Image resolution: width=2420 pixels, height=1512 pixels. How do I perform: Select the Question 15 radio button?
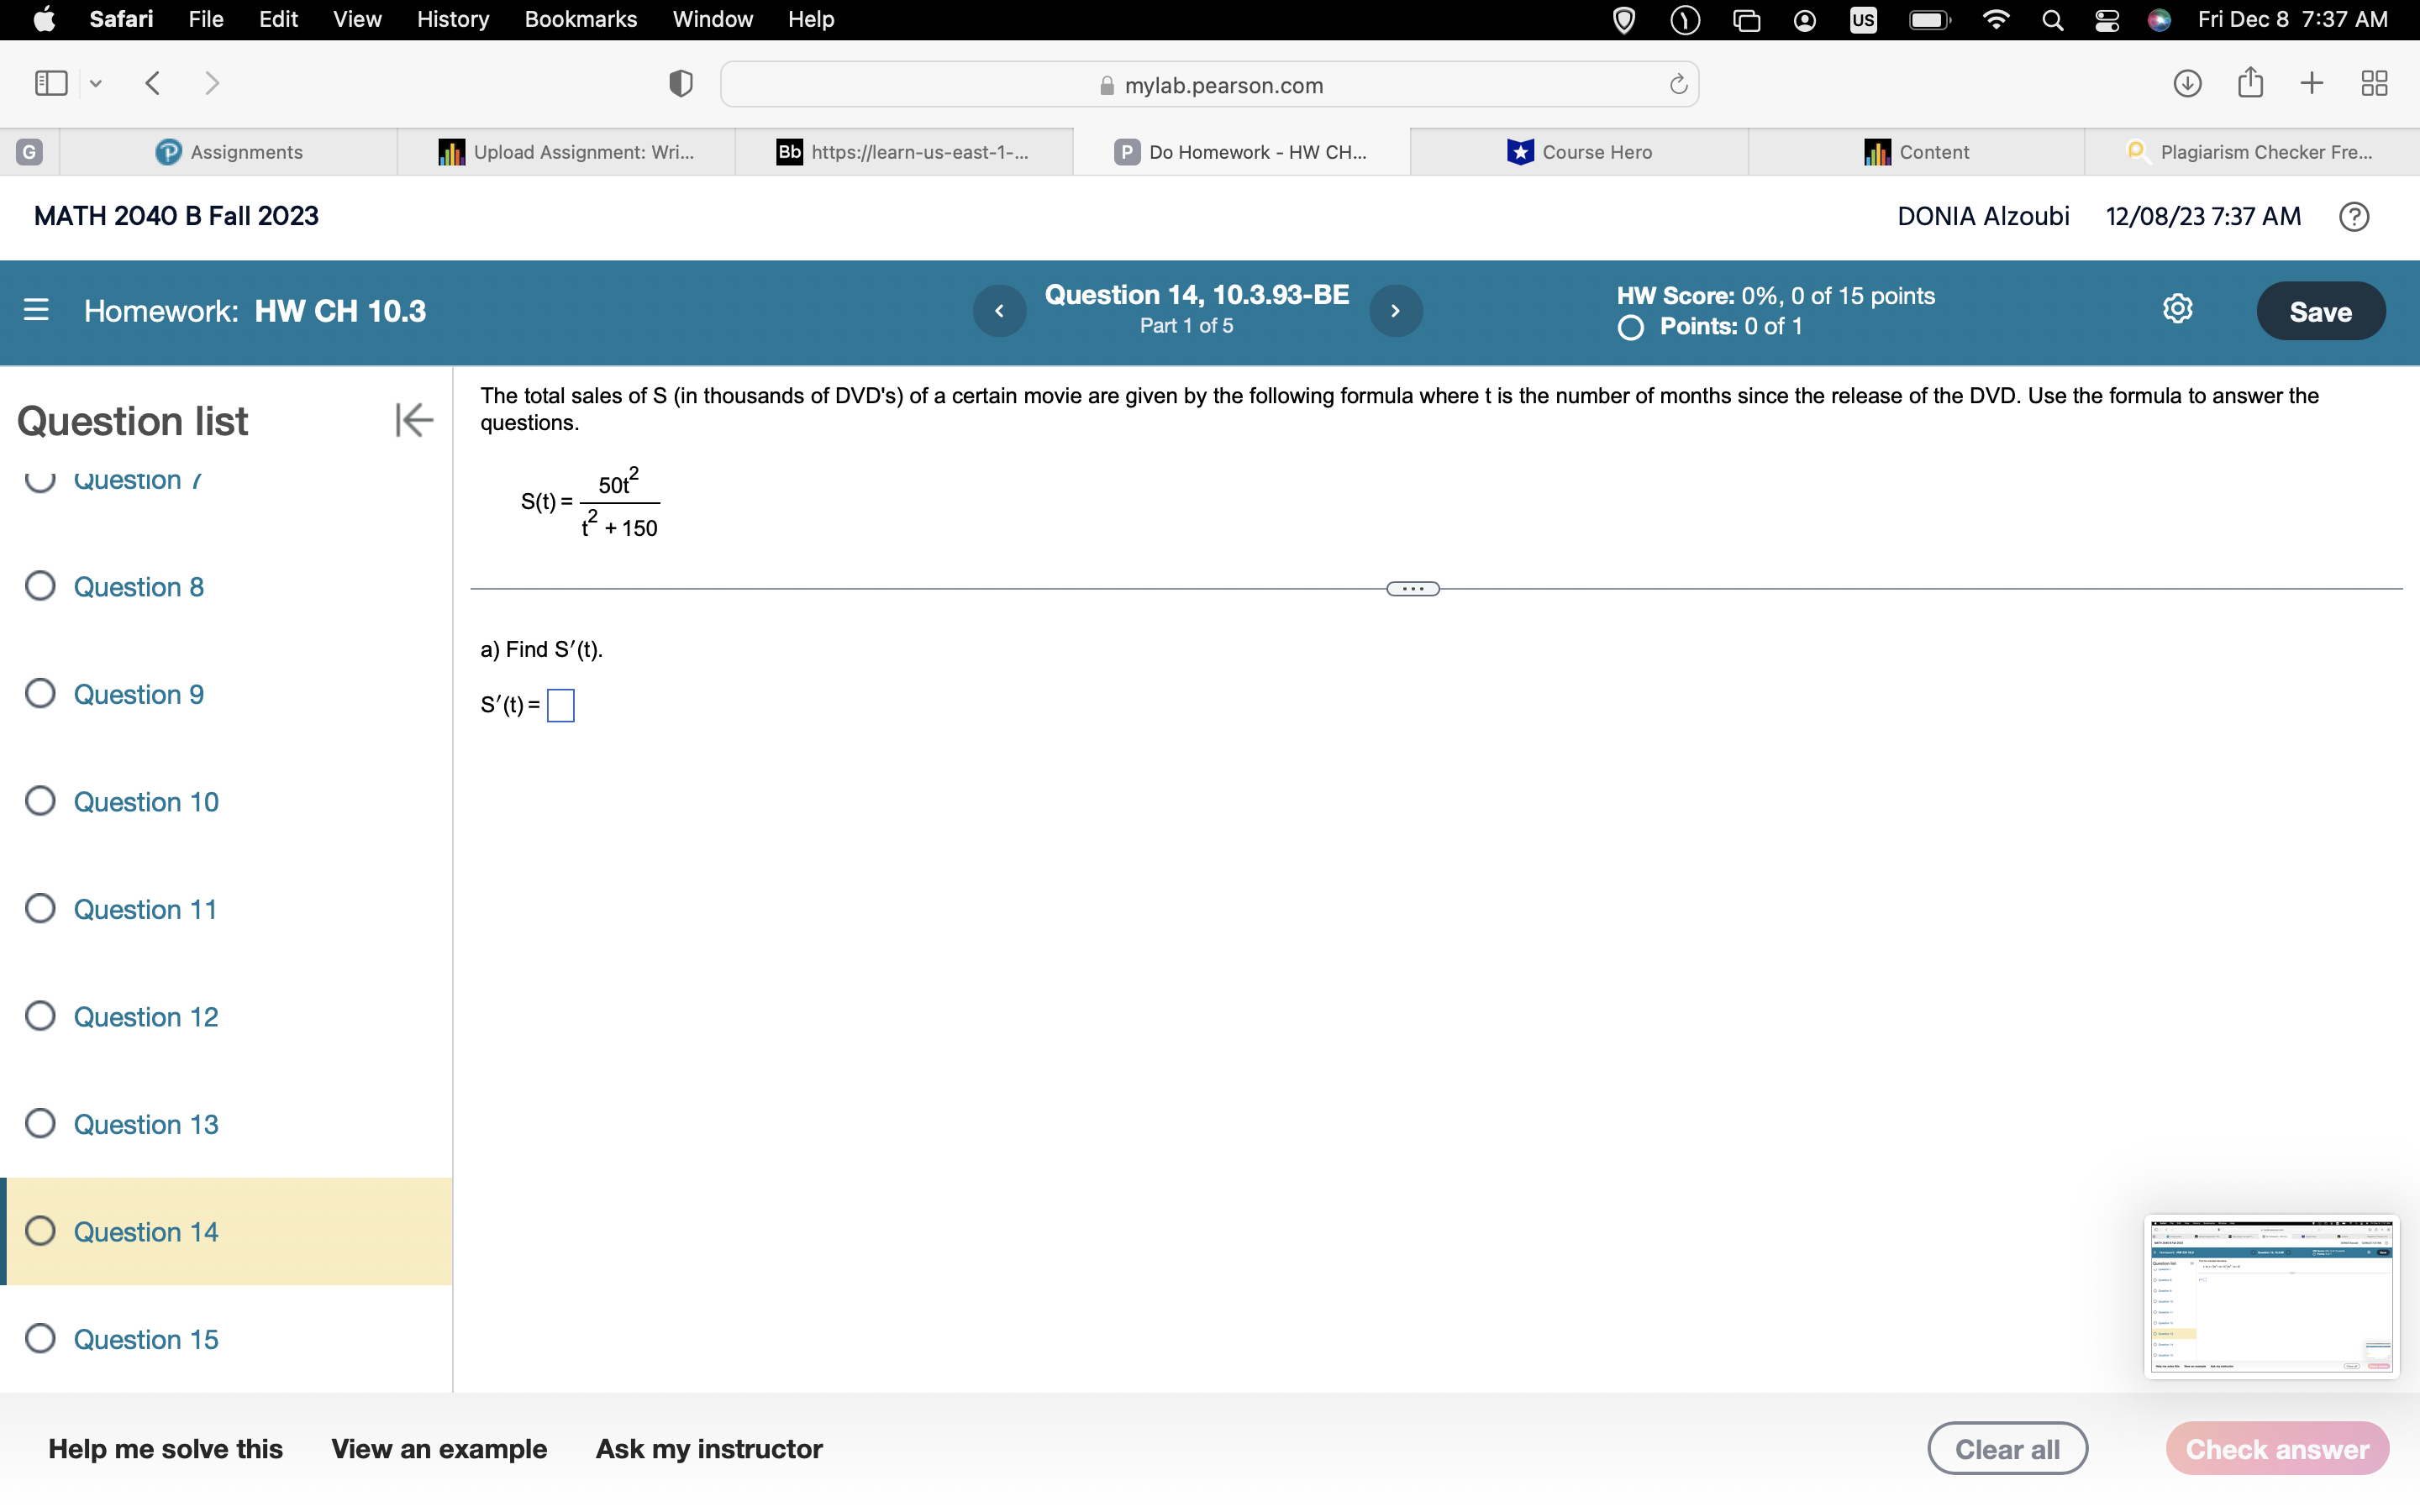point(40,1339)
